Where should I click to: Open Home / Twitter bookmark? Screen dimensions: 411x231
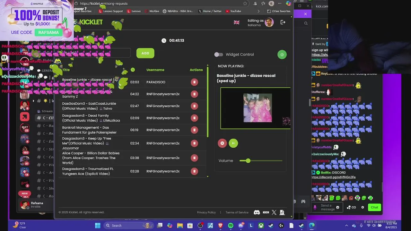pyautogui.click(x=210, y=11)
